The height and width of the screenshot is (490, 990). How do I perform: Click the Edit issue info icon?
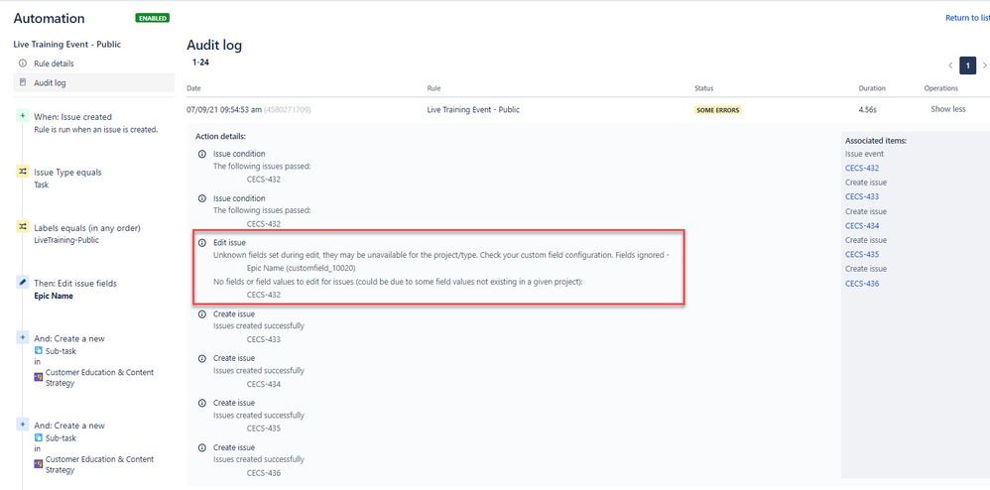202,242
